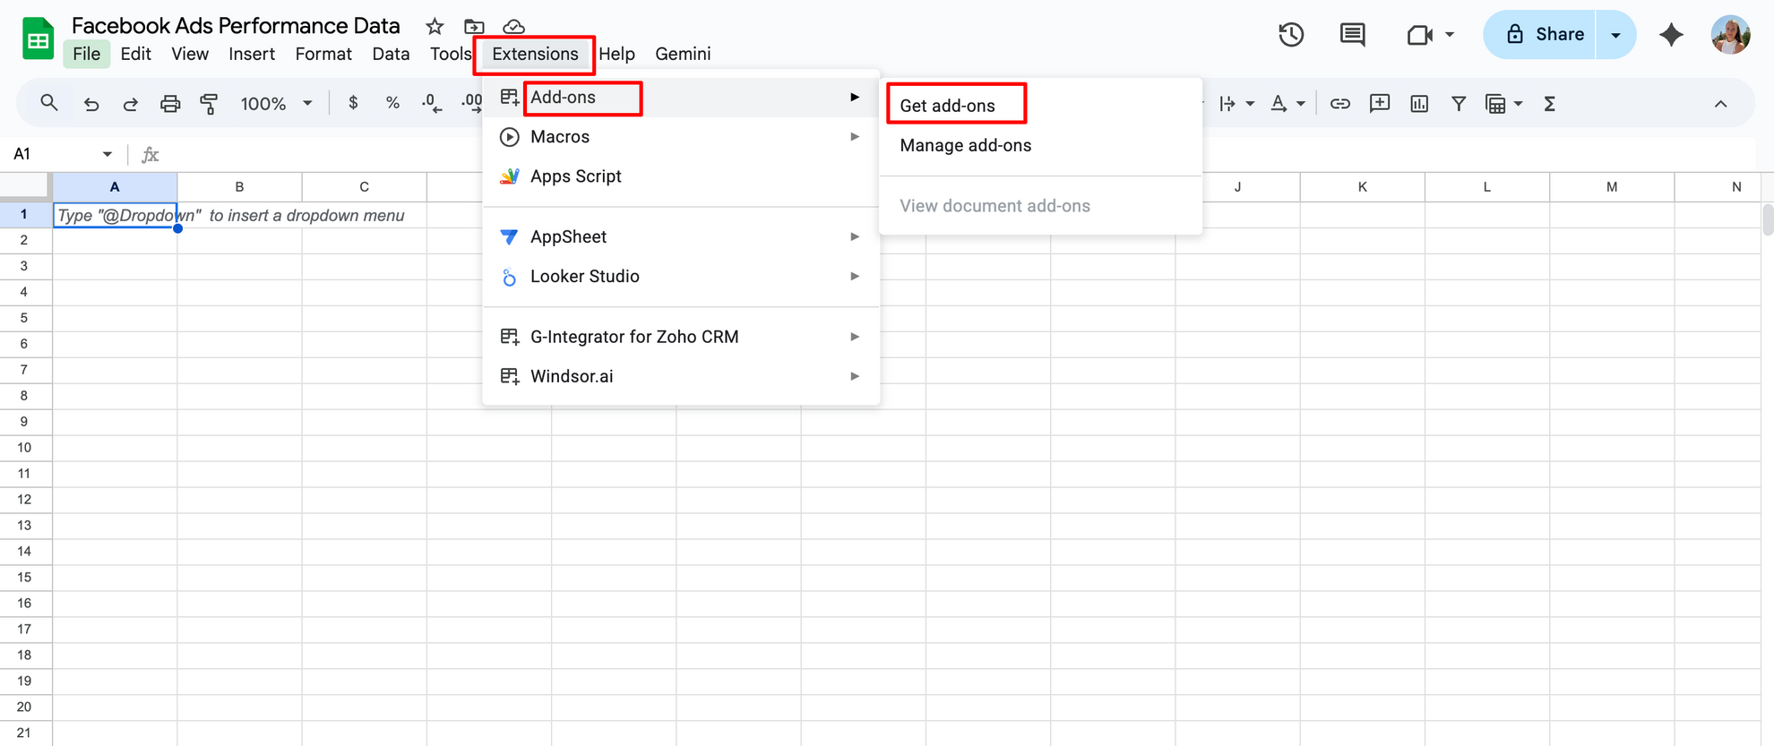Open the Insert menu
1774x746 pixels.
pyautogui.click(x=252, y=54)
